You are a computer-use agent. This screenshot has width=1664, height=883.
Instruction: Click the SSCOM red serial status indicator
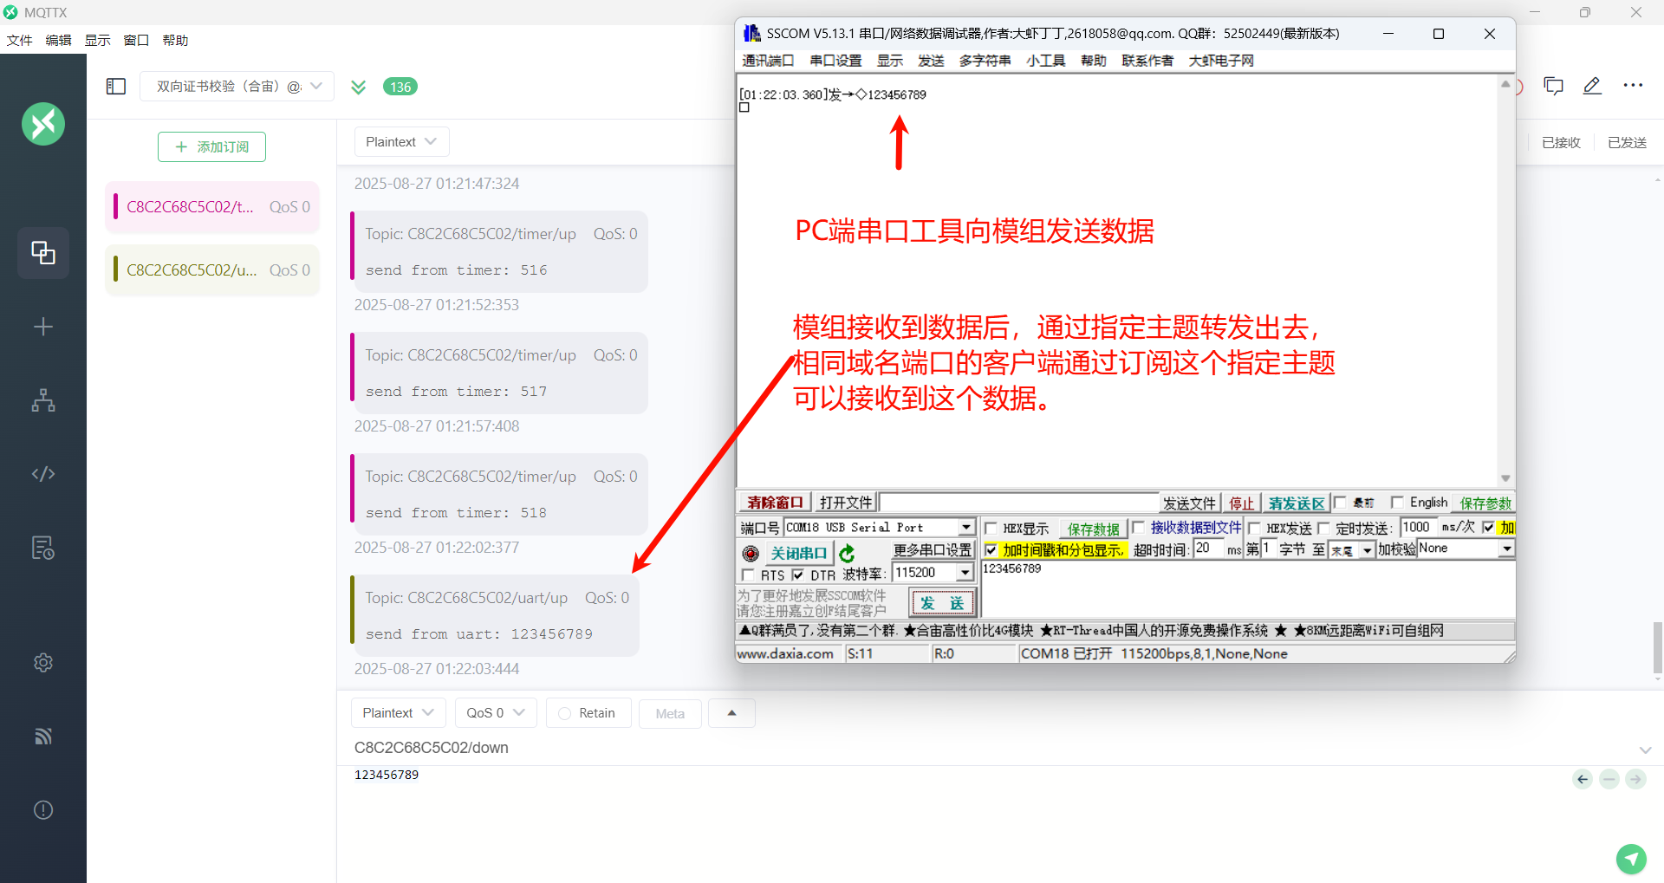751,553
